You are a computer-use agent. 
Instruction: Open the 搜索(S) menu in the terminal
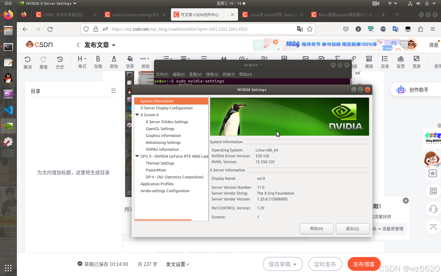point(212,74)
